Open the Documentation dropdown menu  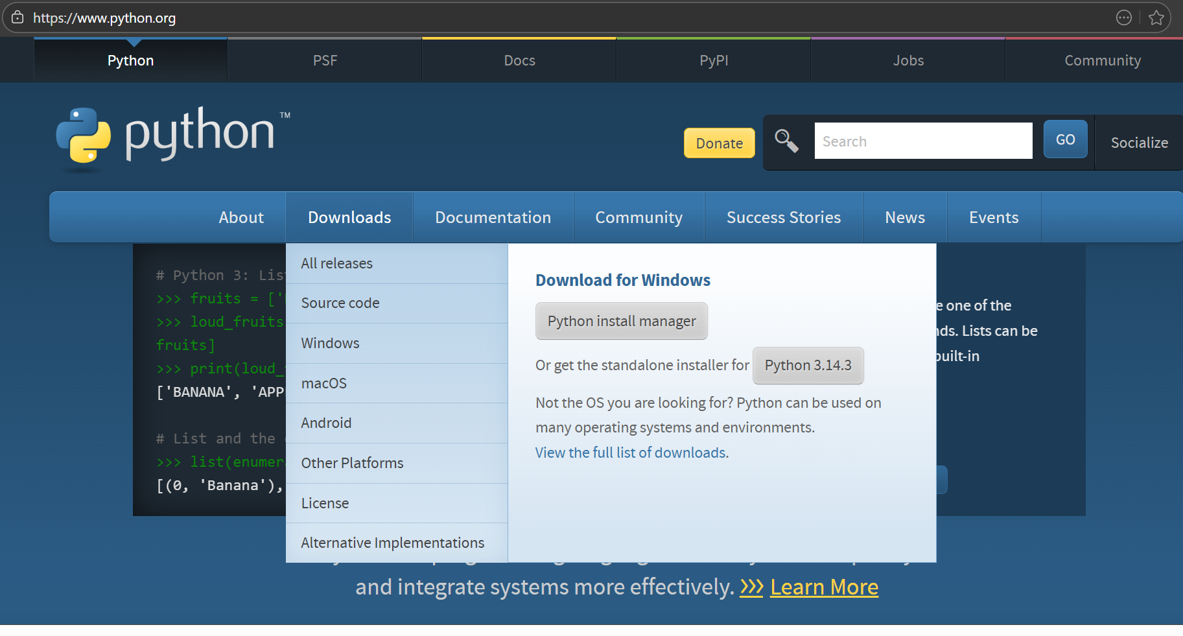pos(493,217)
